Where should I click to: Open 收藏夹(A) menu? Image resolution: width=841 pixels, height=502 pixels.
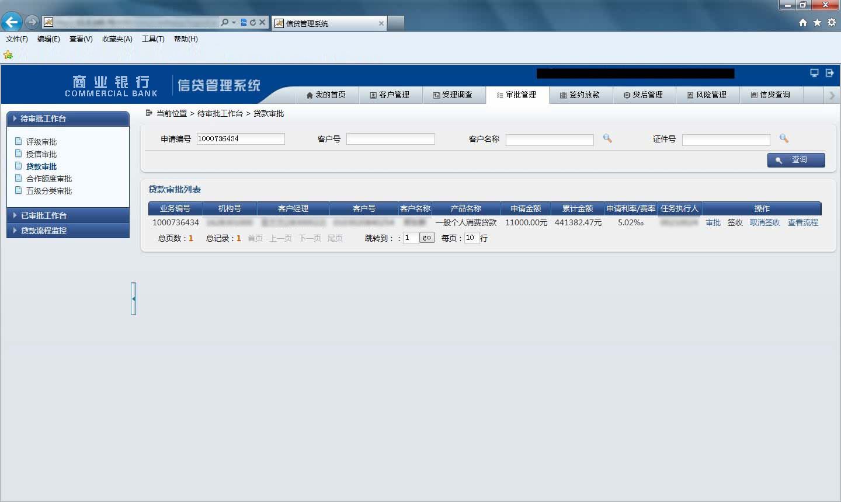(117, 39)
